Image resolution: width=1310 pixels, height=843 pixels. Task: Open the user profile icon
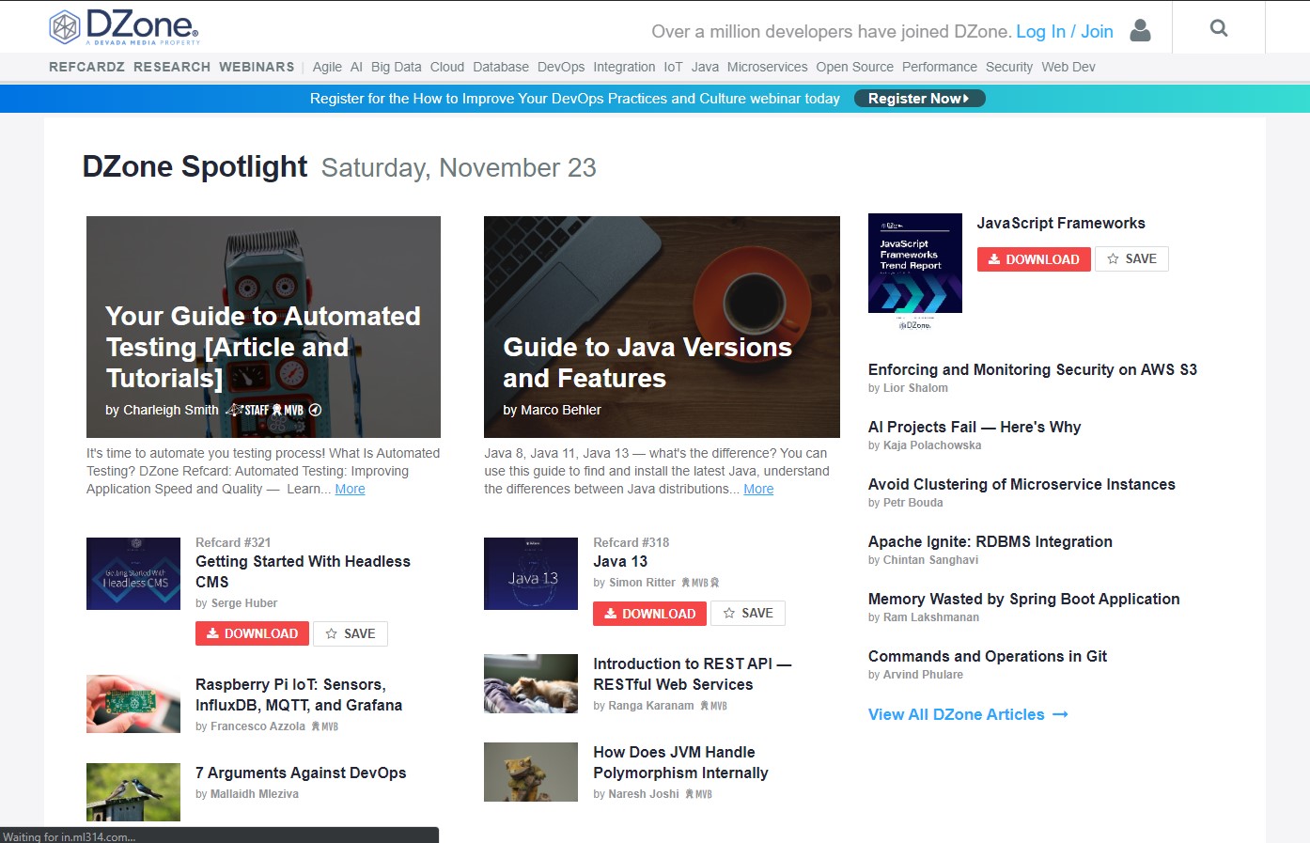click(1140, 31)
